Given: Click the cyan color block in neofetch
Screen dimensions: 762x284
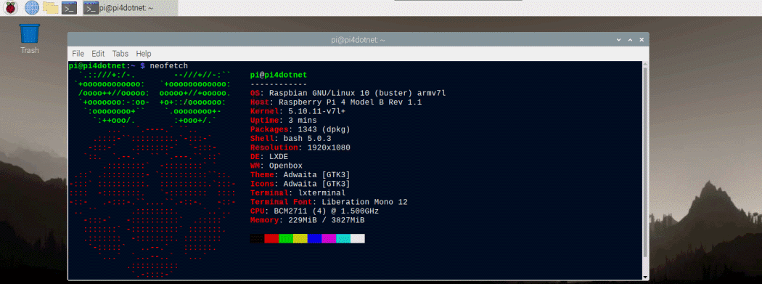Looking at the screenshot, I should tap(343, 239).
